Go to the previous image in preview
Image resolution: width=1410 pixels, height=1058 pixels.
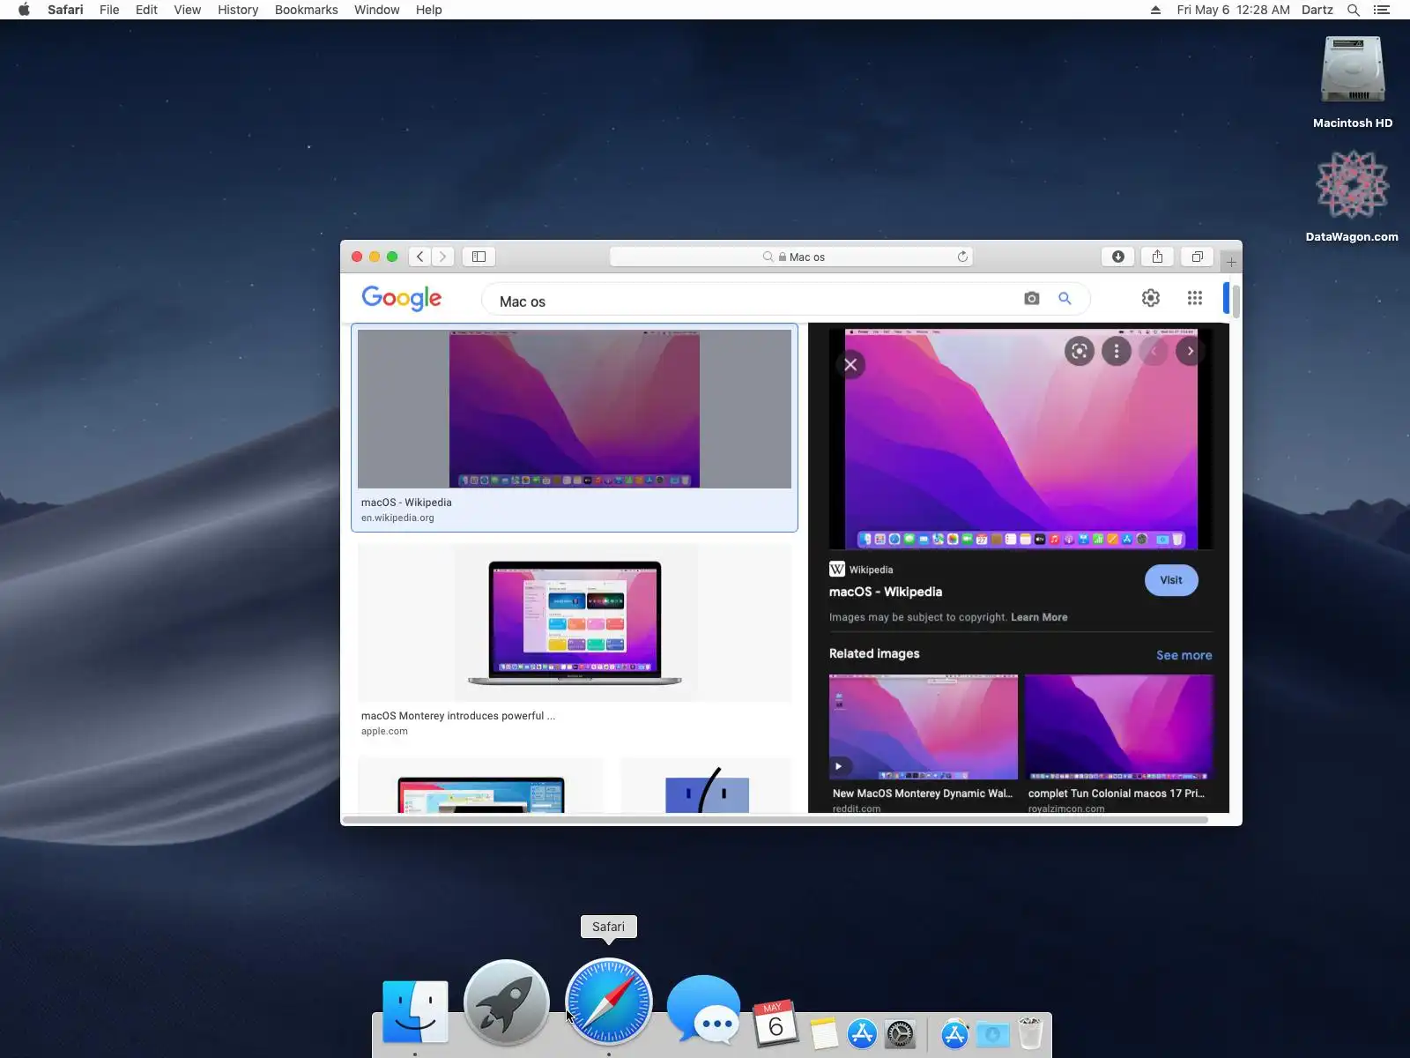pyautogui.click(x=1154, y=351)
